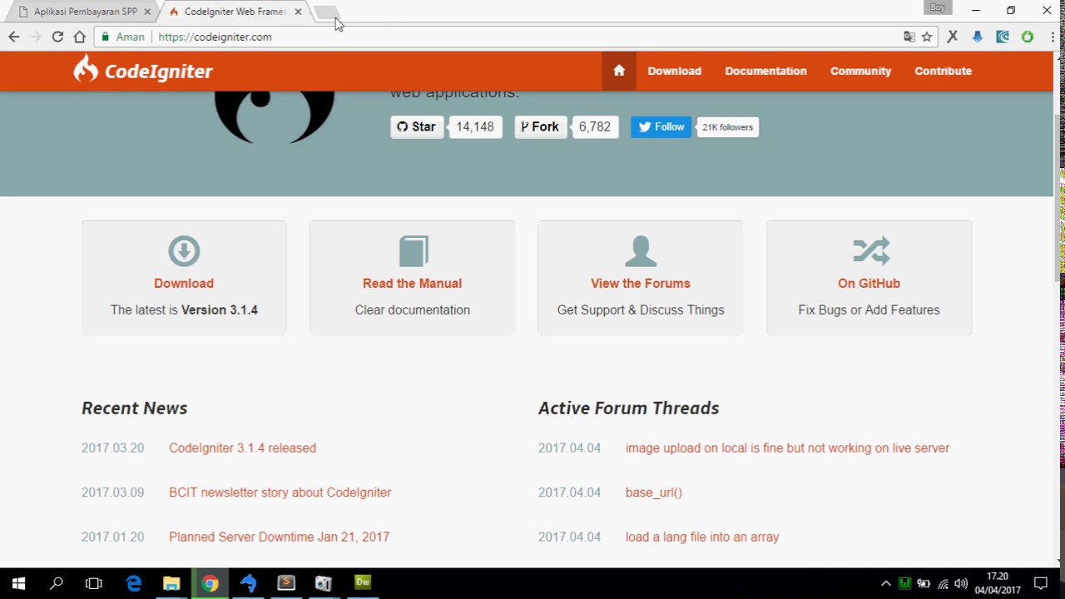The width and height of the screenshot is (1065, 599).
Task: Open Planned Server Downtime news item
Action: [x=279, y=537]
